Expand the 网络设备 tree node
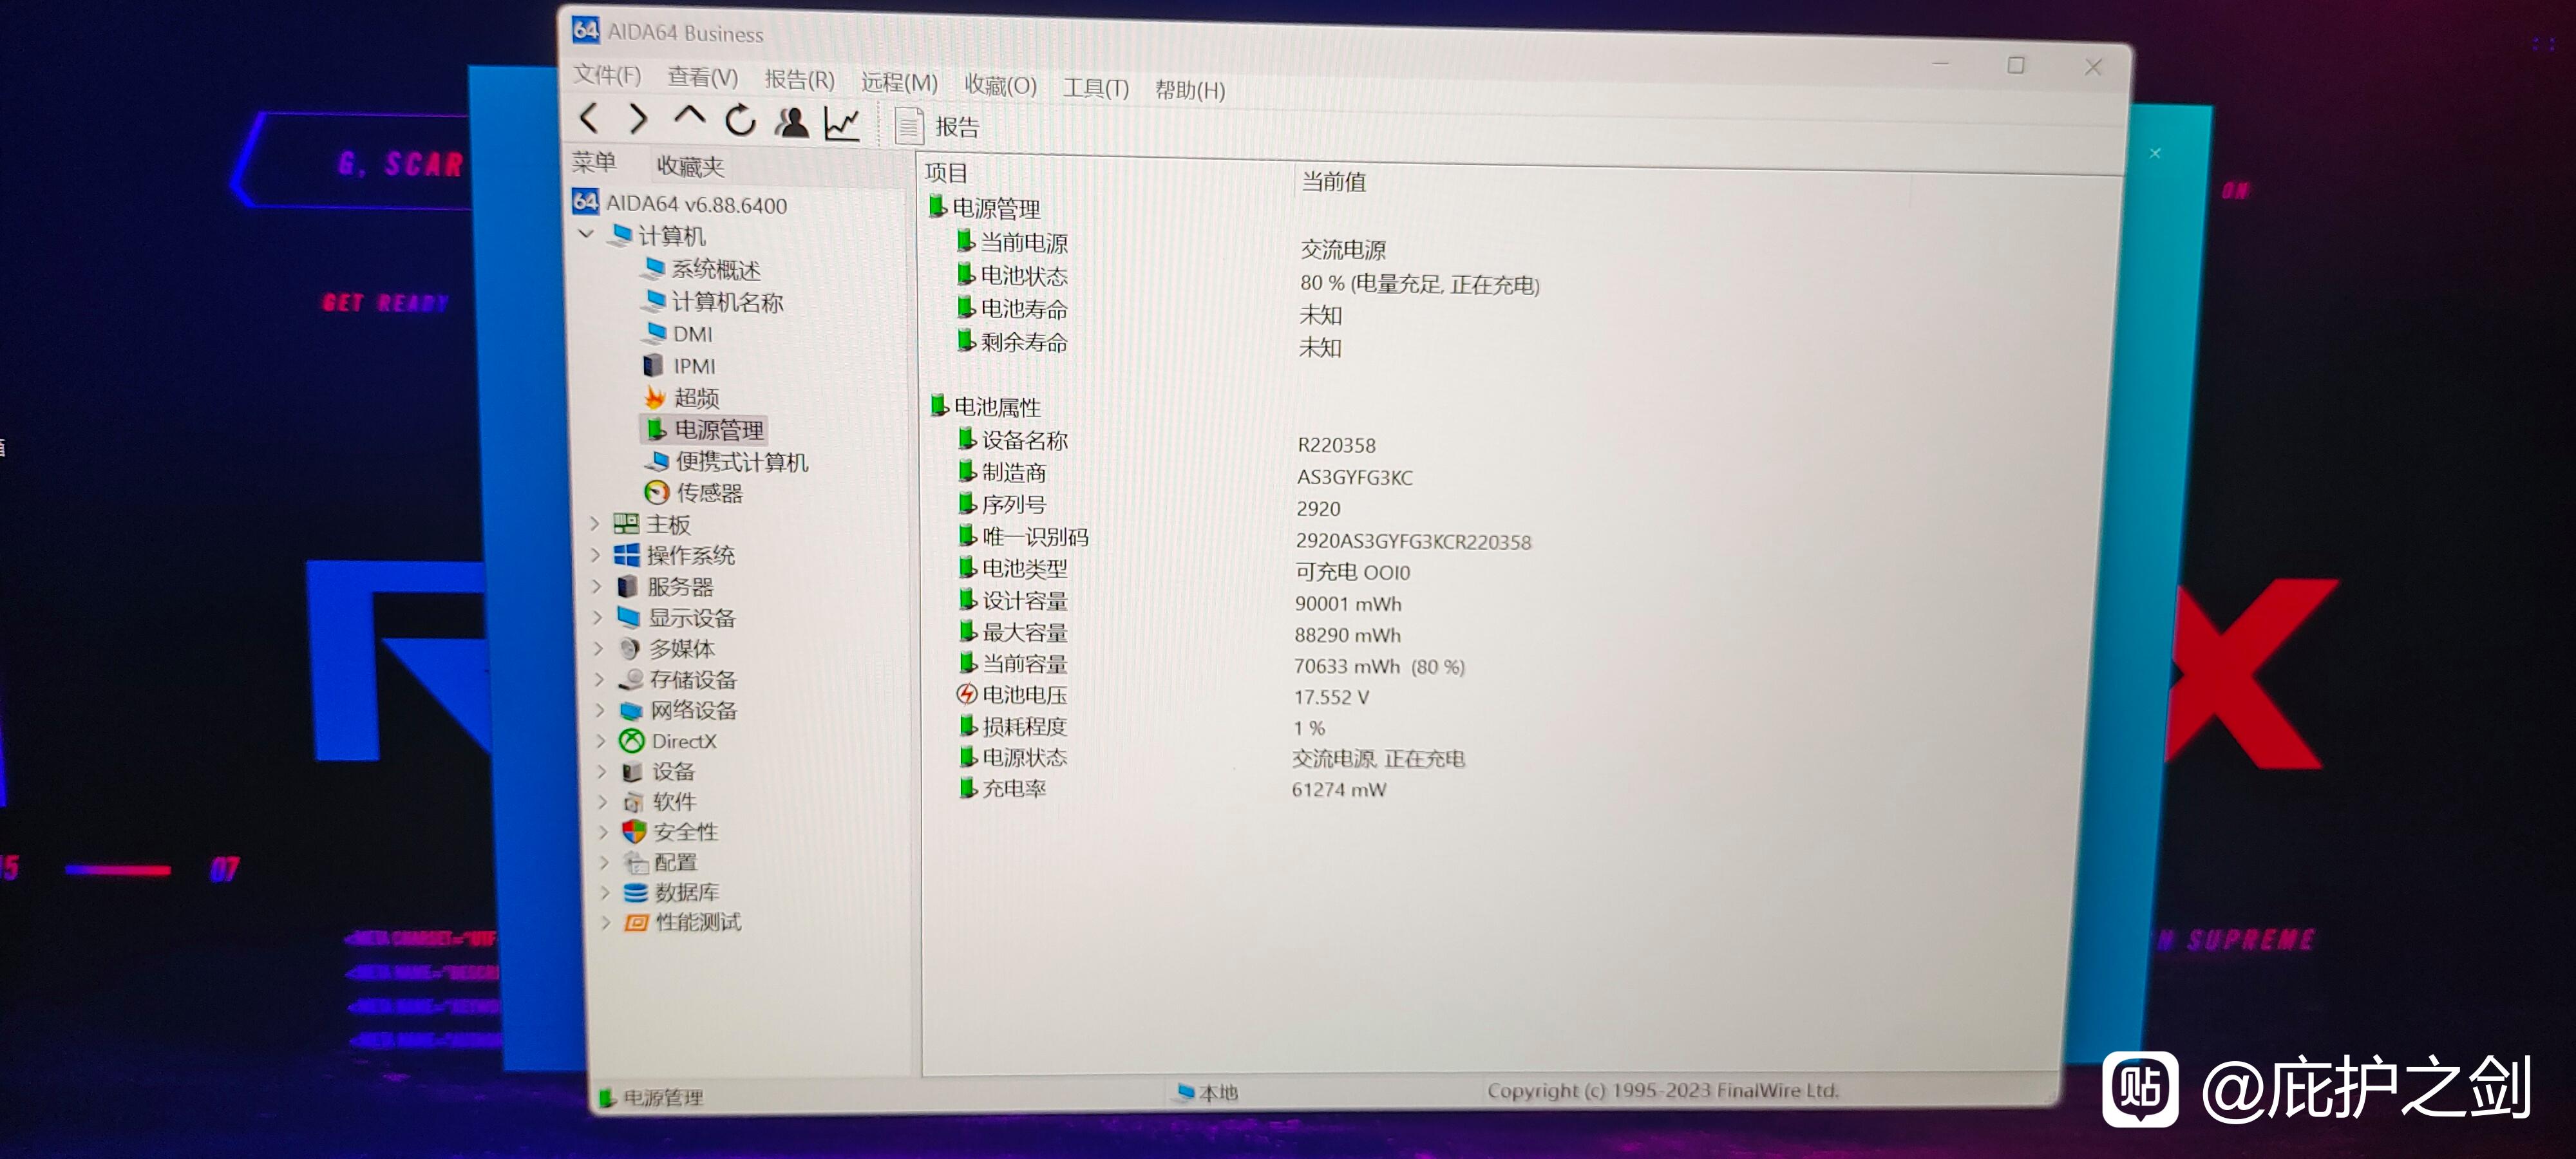 (600, 710)
